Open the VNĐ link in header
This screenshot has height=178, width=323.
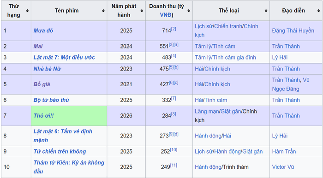click(x=165, y=15)
